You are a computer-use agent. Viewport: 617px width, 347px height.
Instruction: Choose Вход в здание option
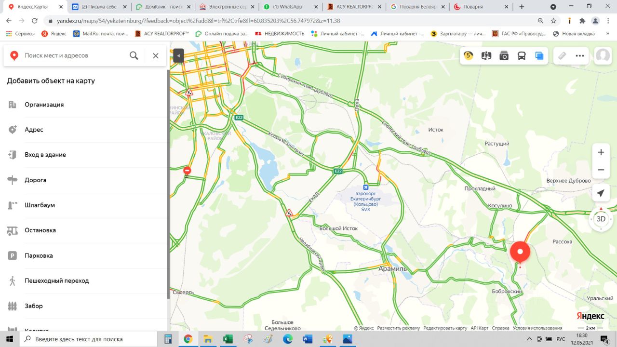point(85,155)
